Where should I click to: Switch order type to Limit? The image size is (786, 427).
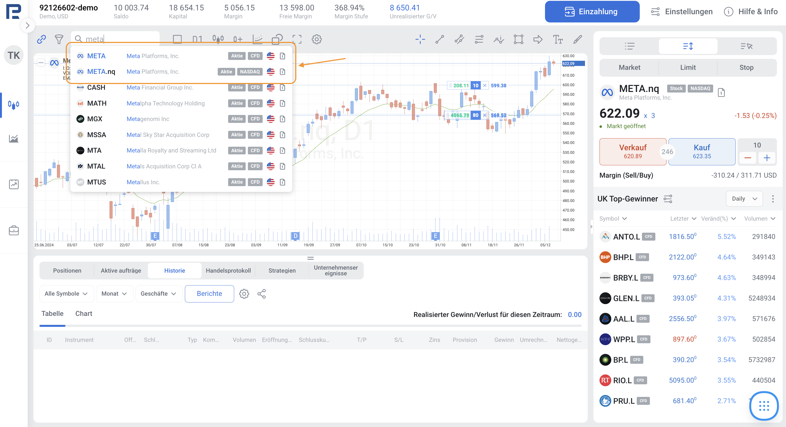[688, 67]
